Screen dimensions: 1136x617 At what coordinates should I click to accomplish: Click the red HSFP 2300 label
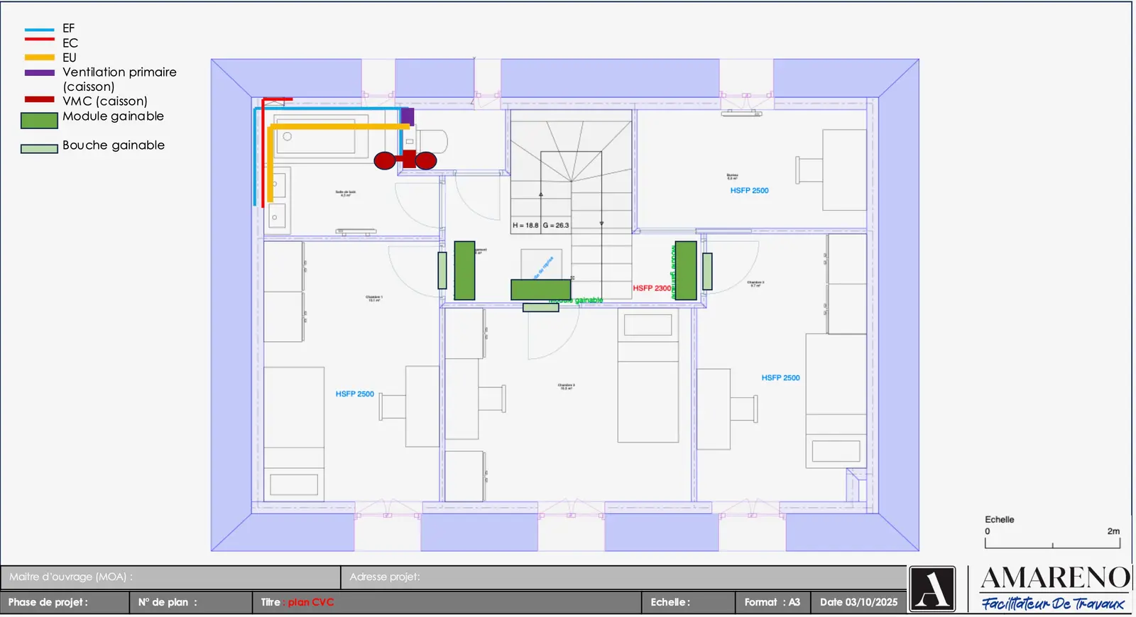pyautogui.click(x=651, y=289)
